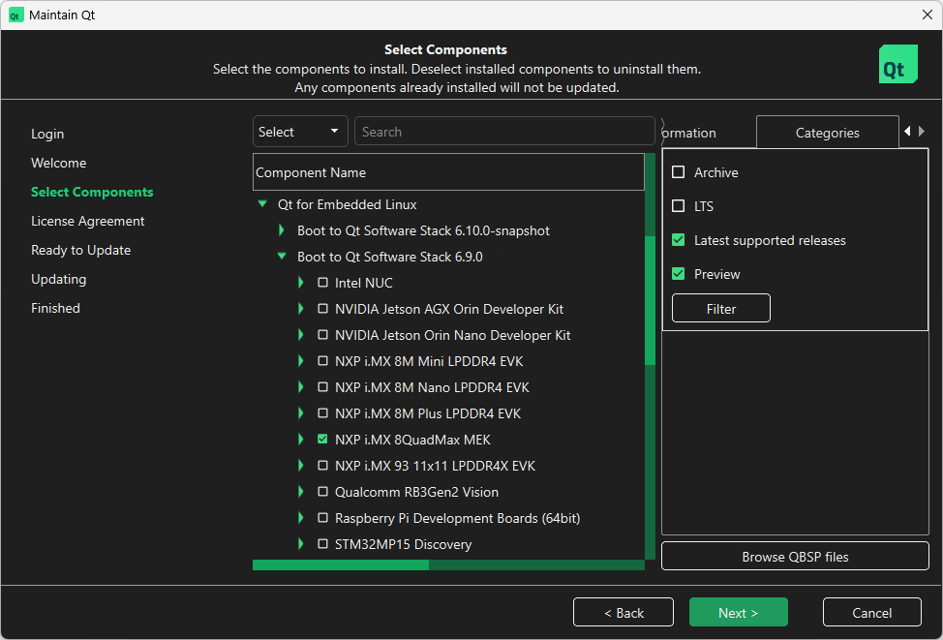Expand the Intel NUC node arrow
This screenshot has width=943, height=640.
click(x=301, y=283)
